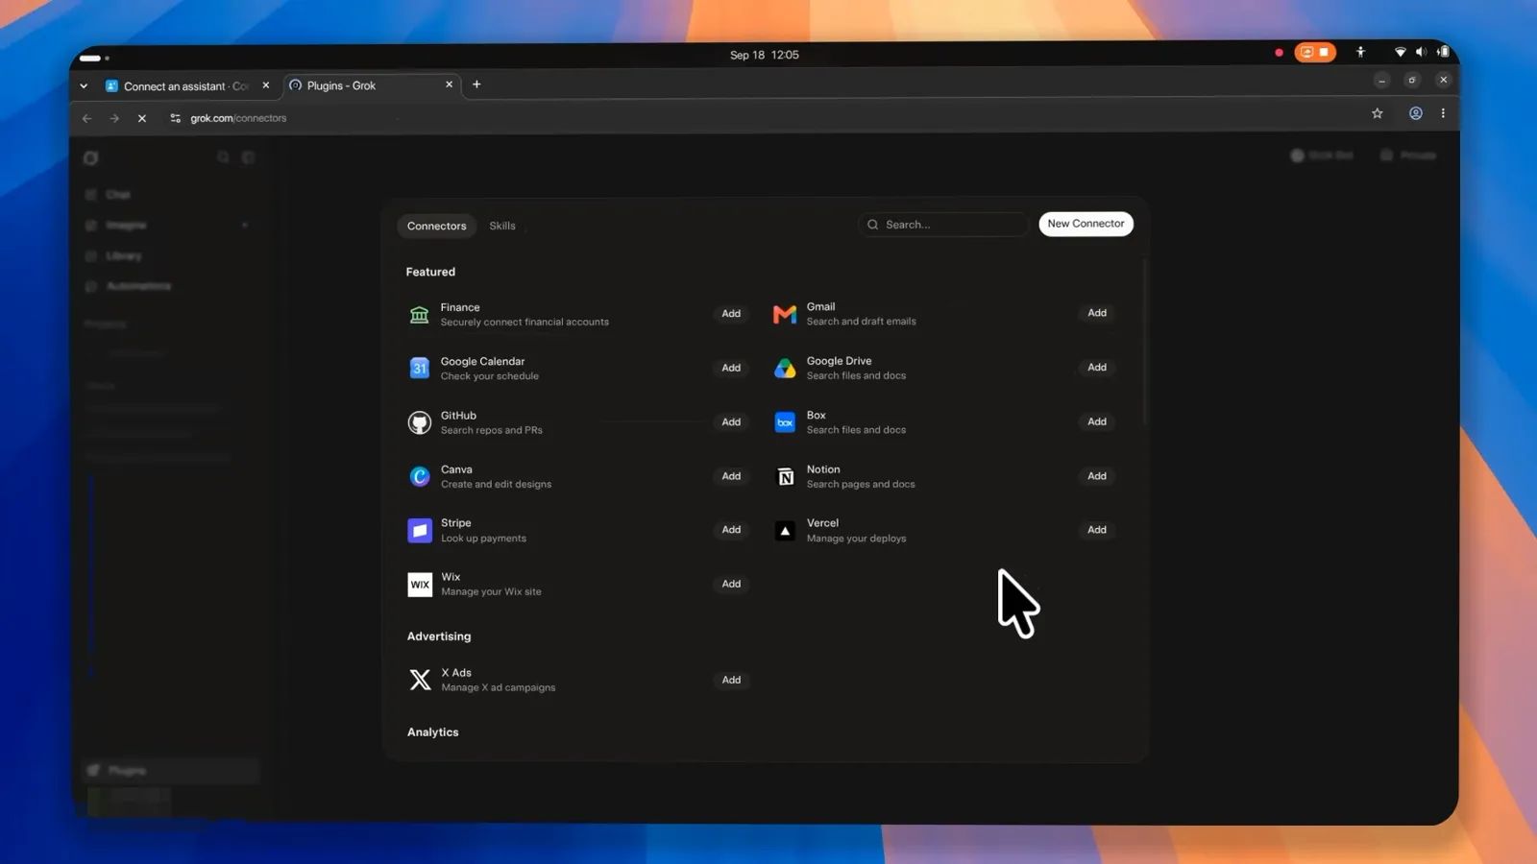The image size is (1537, 864).
Task: Click the 'Search and draft emails' description
Action: (x=861, y=322)
